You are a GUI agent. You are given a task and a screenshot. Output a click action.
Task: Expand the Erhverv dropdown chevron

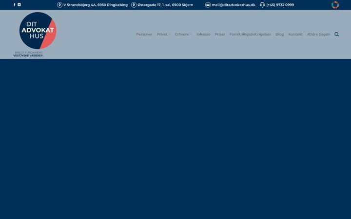191,35
